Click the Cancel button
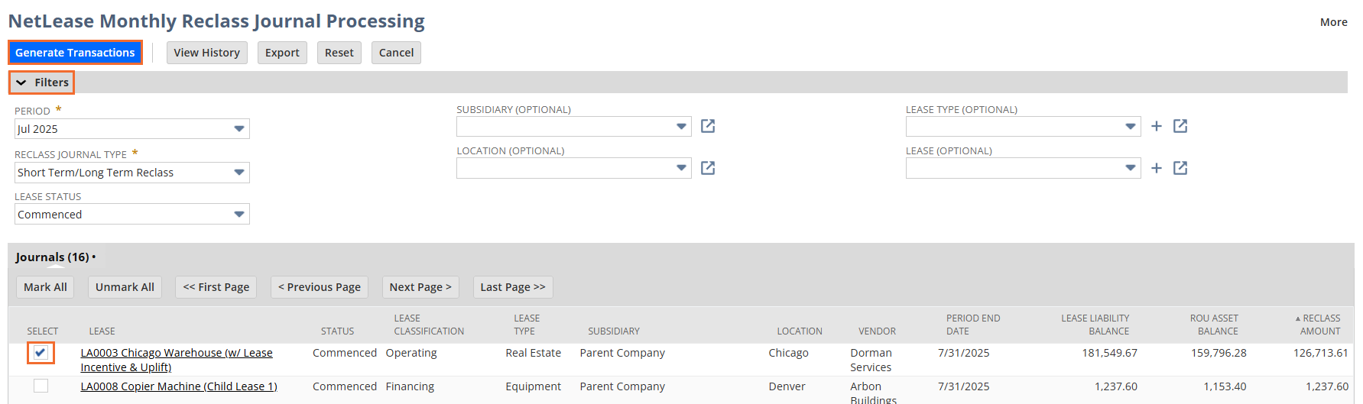Viewport: 1363px width, 404px height. click(x=396, y=53)
